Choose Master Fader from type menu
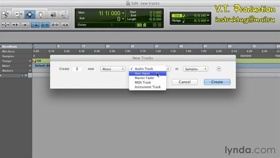Viewport: 280px width, 158px height. [147, 78]
